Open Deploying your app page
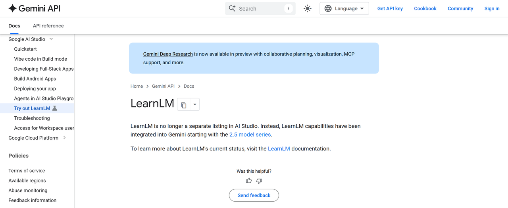Viewport: 508px width, 208px height. (35, 89)
